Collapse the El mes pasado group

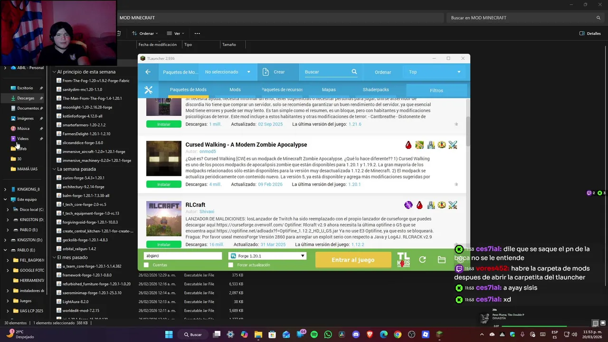point(54,257)
